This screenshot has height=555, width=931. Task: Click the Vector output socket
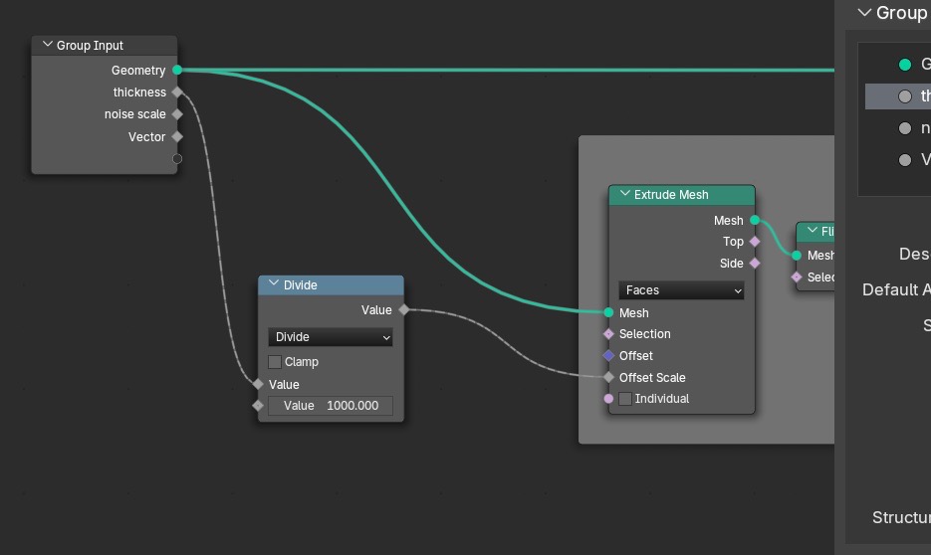(x=177, y=137)
